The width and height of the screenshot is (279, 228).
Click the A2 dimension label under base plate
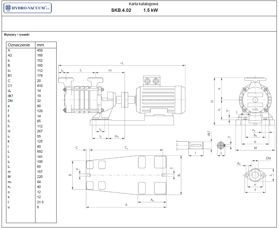click(152, 200)
